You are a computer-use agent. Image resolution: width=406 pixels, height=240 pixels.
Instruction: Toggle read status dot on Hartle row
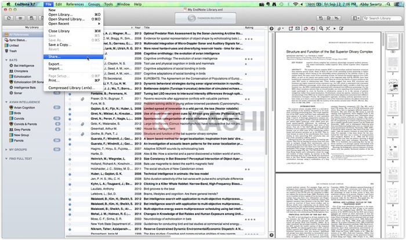point(70,154)
